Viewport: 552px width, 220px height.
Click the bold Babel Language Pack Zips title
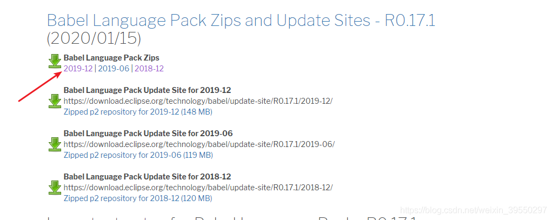click(111, 58)
